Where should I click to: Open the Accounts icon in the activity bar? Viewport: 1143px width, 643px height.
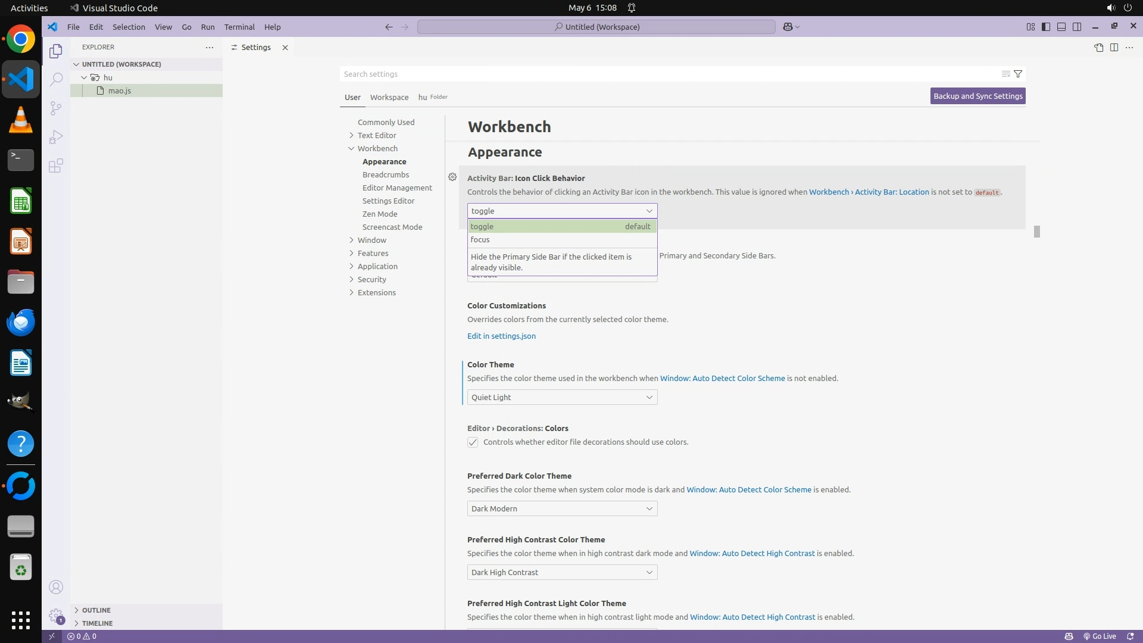click(56, 587)
